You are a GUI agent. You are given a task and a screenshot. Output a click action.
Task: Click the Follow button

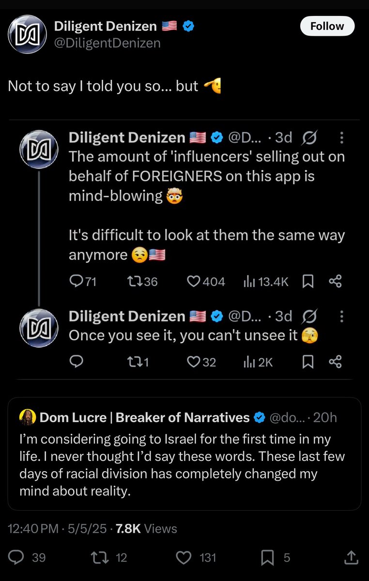[327, 26]
